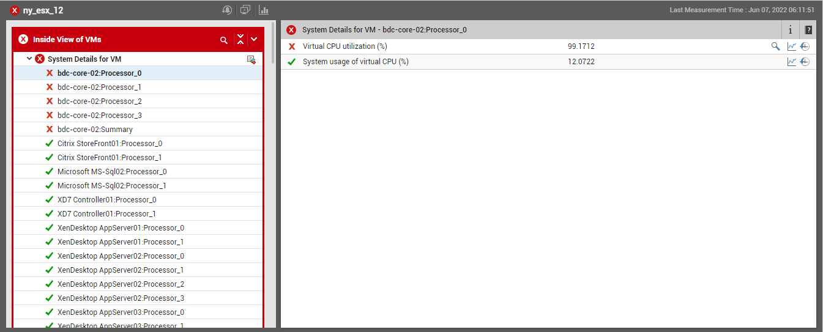Click the ny_esx_12 component title
This screenshot has width=823, height=332.
pyautogui.click(x=43, y=10)
